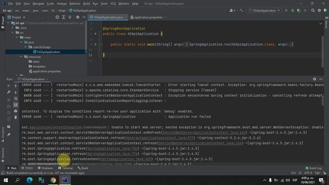Open IDE settings gear in top toolbar
This screenshot has width=329, height=185.
click(x=319, y=10)
